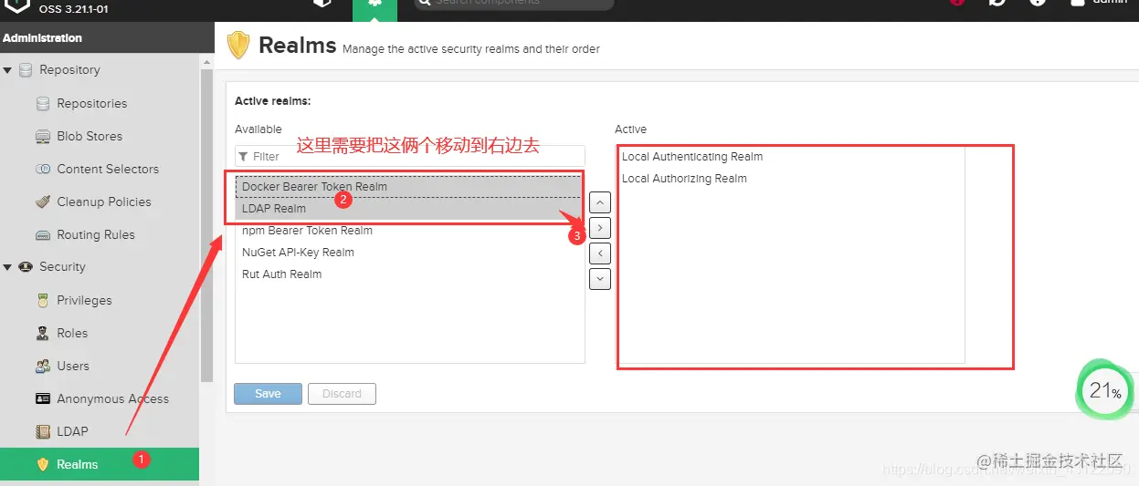Viewport: 1139px width, 486px height.
Task: Collapse the Repository tree section
Action: [7, 70]
